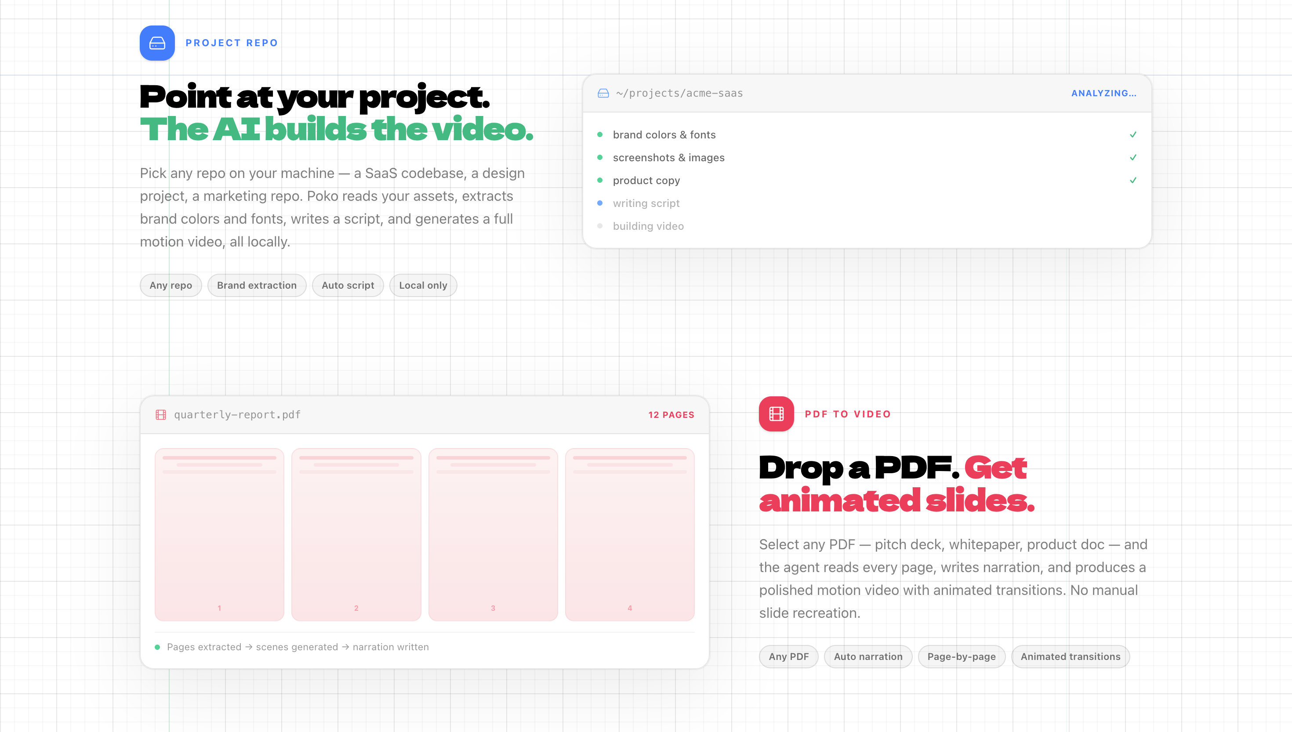Open PDF page thumbnail 4
This screenshot has width=1292, height=732.
[630, 534]
